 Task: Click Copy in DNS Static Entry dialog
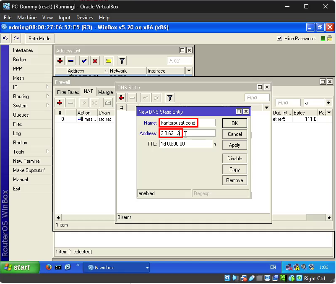click(x=234, y=169)
